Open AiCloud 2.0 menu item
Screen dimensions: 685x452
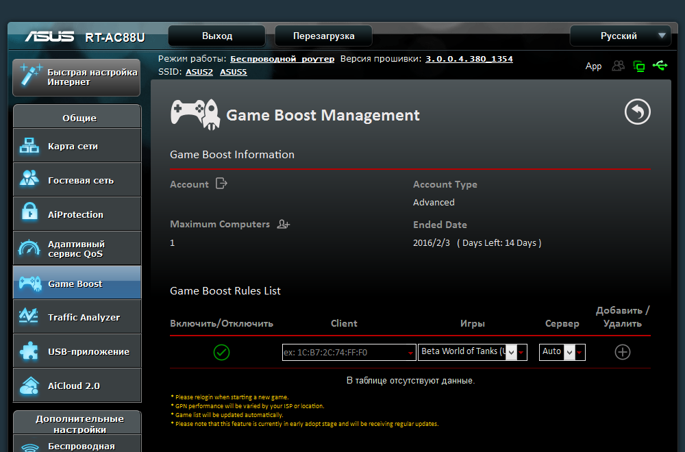pyautogui.click(x=77, y=385)
